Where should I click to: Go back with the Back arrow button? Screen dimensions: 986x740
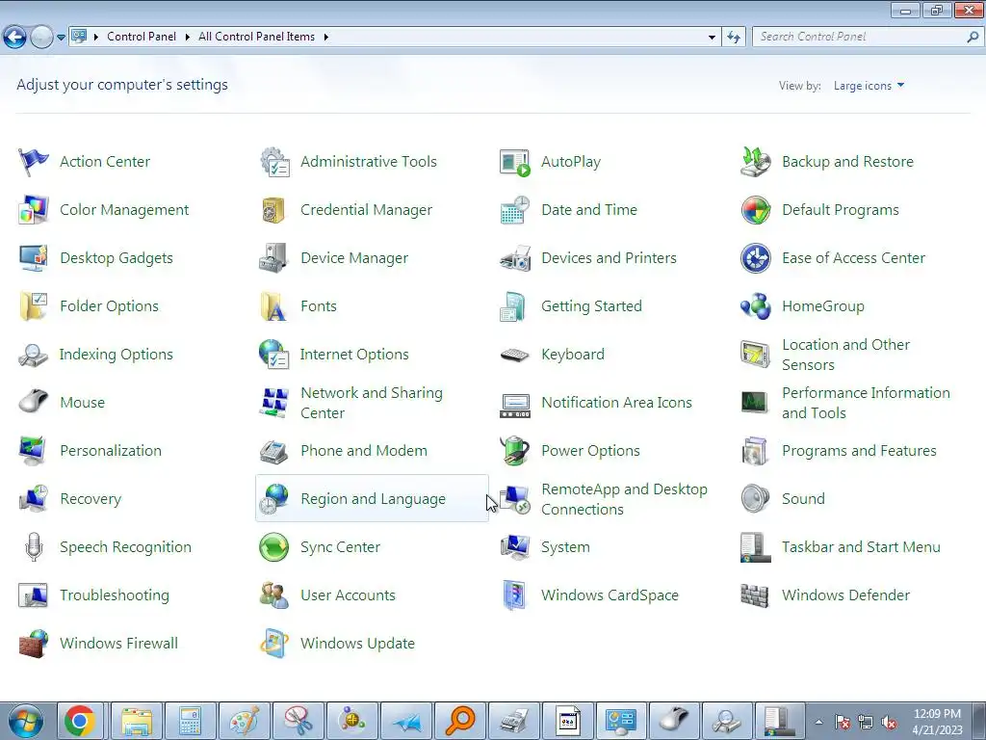point(15,38)
